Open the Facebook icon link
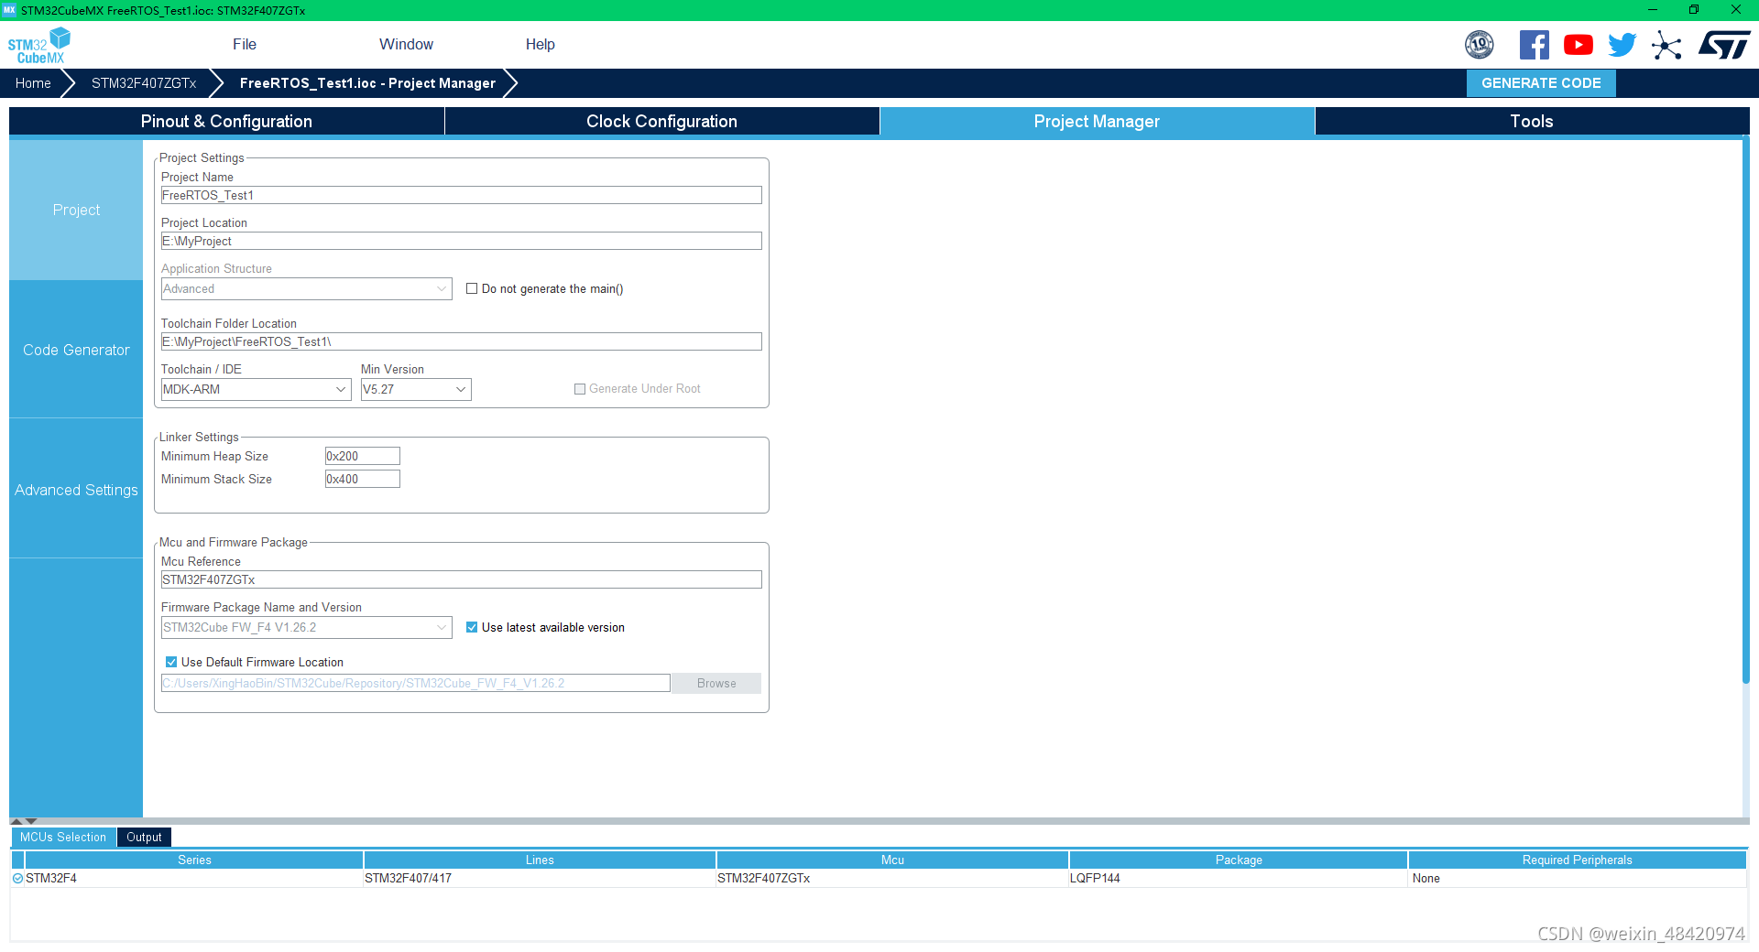The image size is (1759, 952). [1534, 45]
